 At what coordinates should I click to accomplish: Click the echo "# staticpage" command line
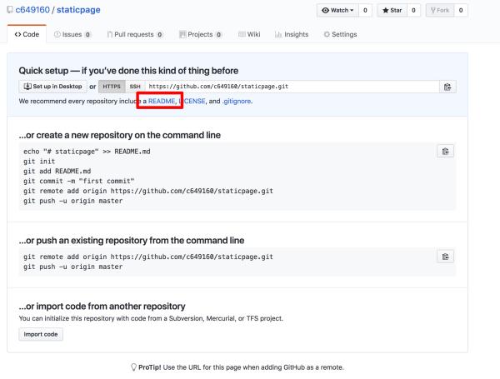pos(87,152)
